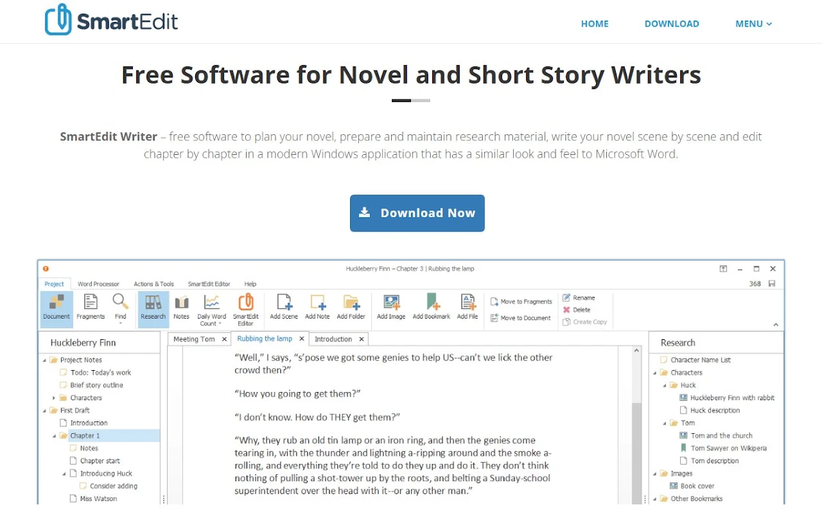Screen dimensions: 822x514
Task: Open the Actions & Tools tab
Action: (x=153, y=284)
